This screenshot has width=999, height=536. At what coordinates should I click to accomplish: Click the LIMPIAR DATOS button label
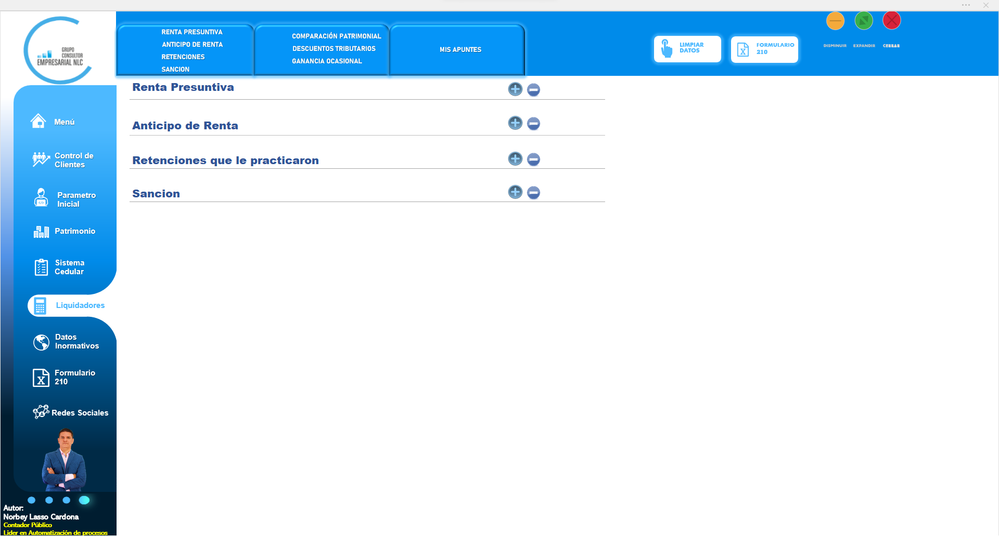click(x=691, y=48)
